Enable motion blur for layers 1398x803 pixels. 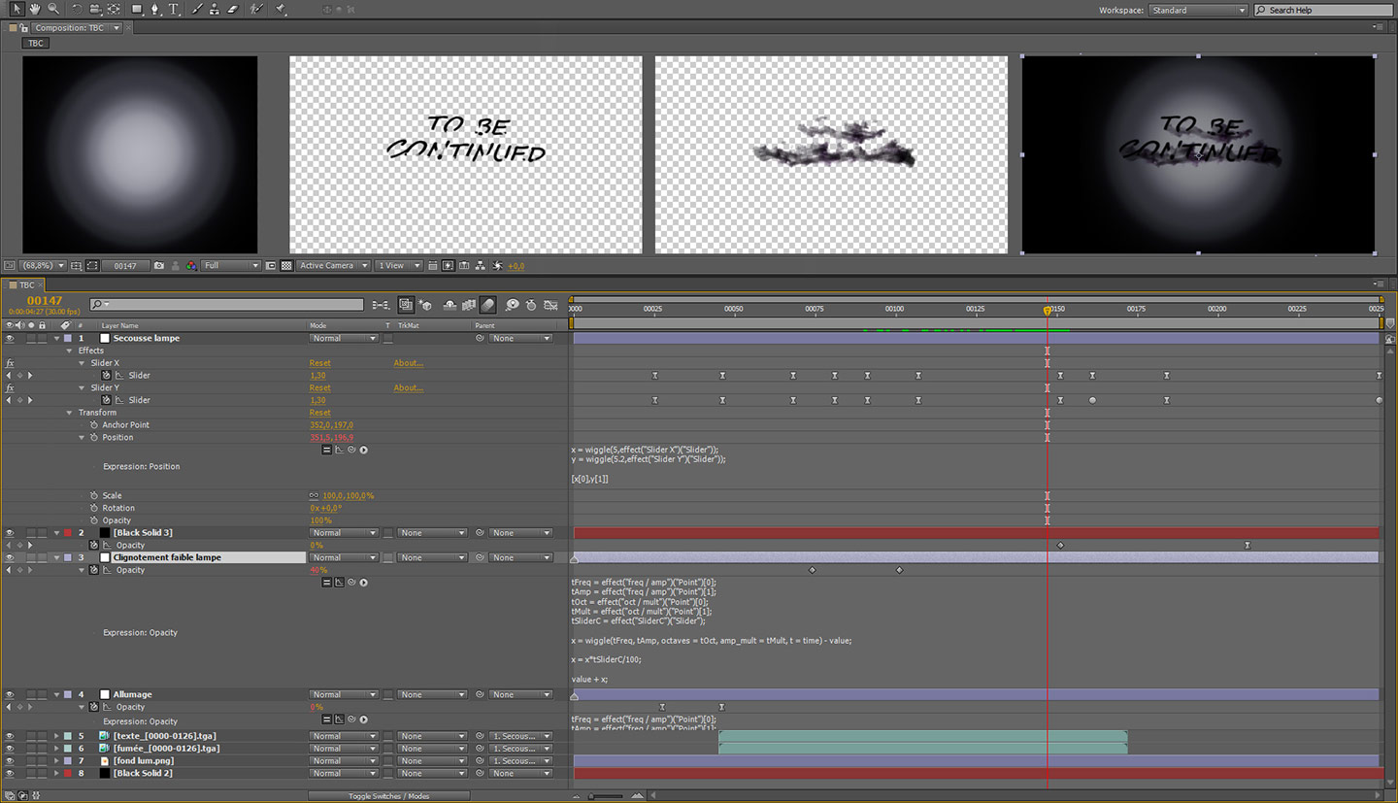pyautogui.click(x=488, y=305)
